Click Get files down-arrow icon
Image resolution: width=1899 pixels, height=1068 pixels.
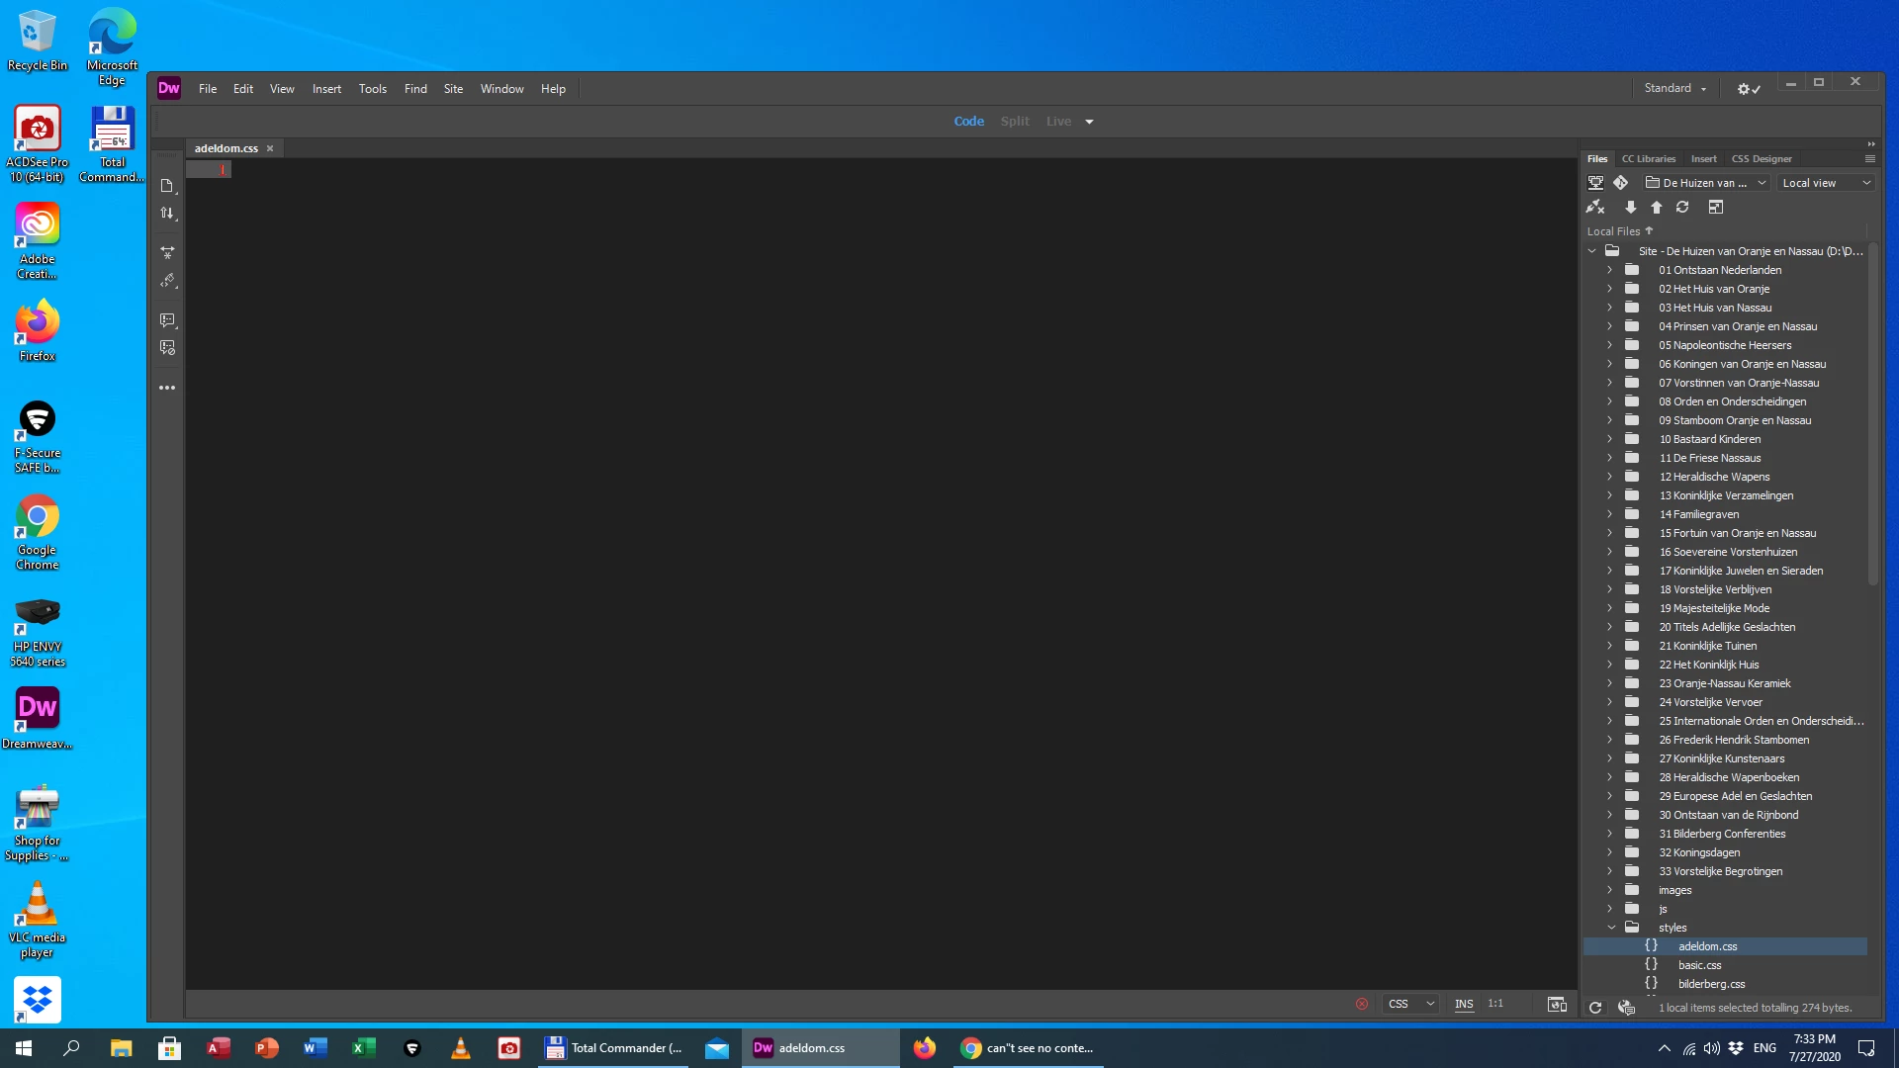click(1630, 208)
